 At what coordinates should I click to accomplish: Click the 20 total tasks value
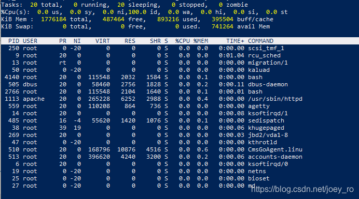point(34,5)
